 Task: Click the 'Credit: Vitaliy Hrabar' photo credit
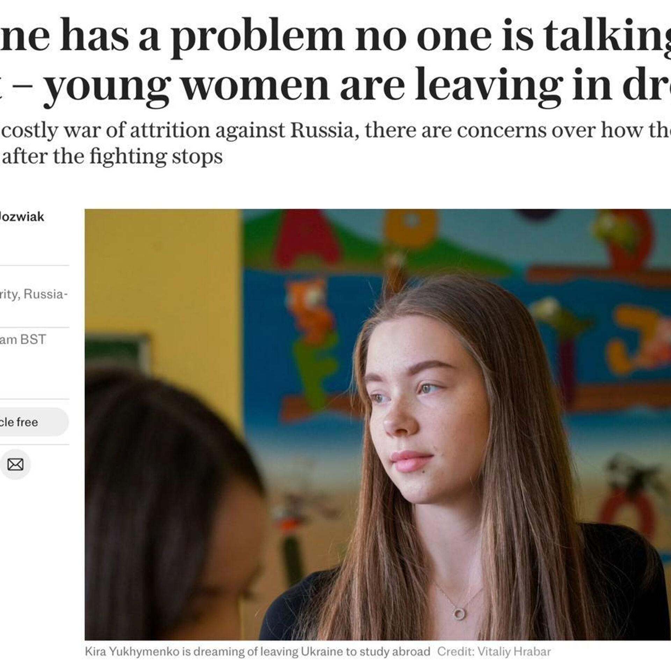pyautogui.click(x=494, y=651)
